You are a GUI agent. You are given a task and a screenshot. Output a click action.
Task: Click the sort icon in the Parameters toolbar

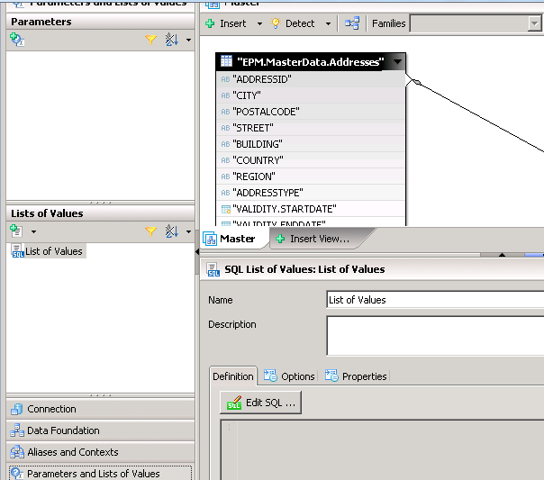click(x=171, y=40)
